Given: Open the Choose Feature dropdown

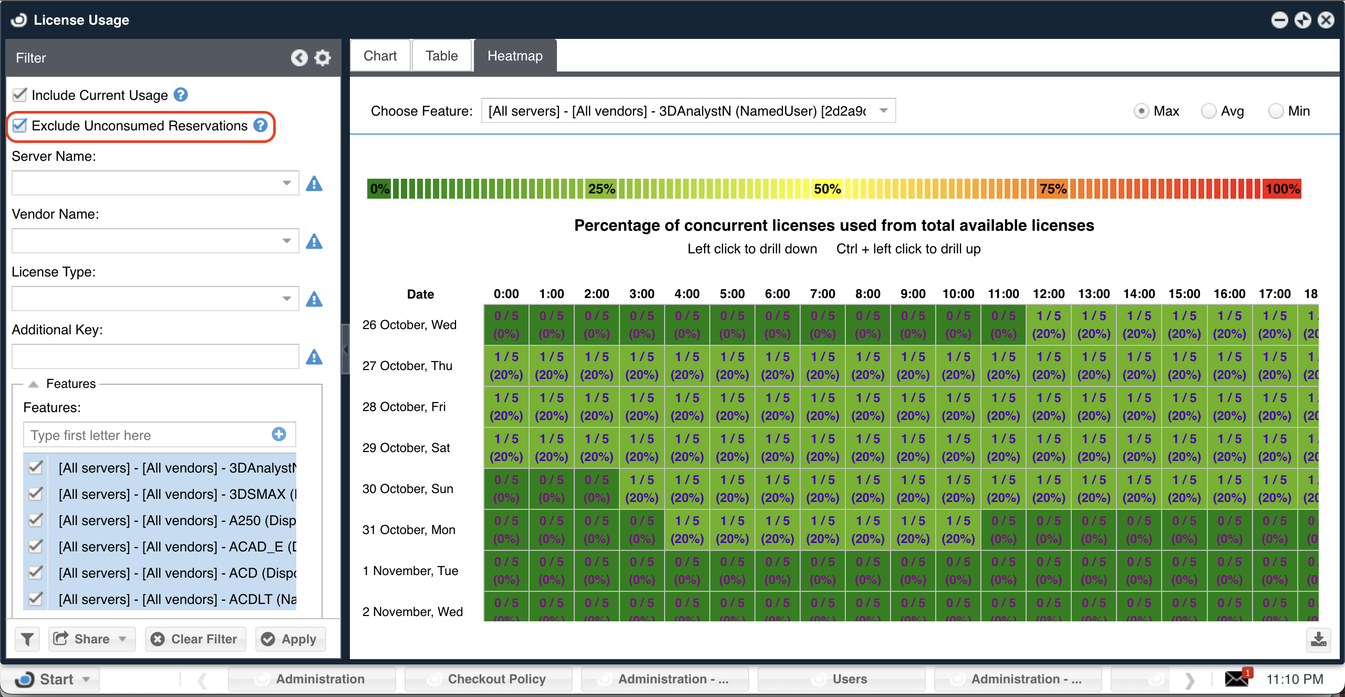Looking at the screenshot, I should 884,110.
